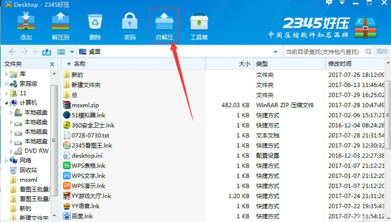Click the YY语音.lnk icon
This screenshot has height=222, width=391.
67,206
